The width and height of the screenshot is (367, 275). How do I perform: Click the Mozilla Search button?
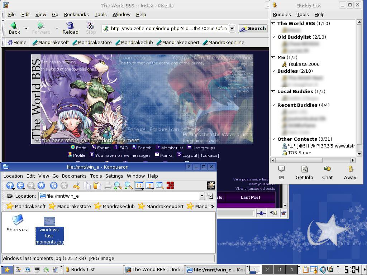coord(253,29)
